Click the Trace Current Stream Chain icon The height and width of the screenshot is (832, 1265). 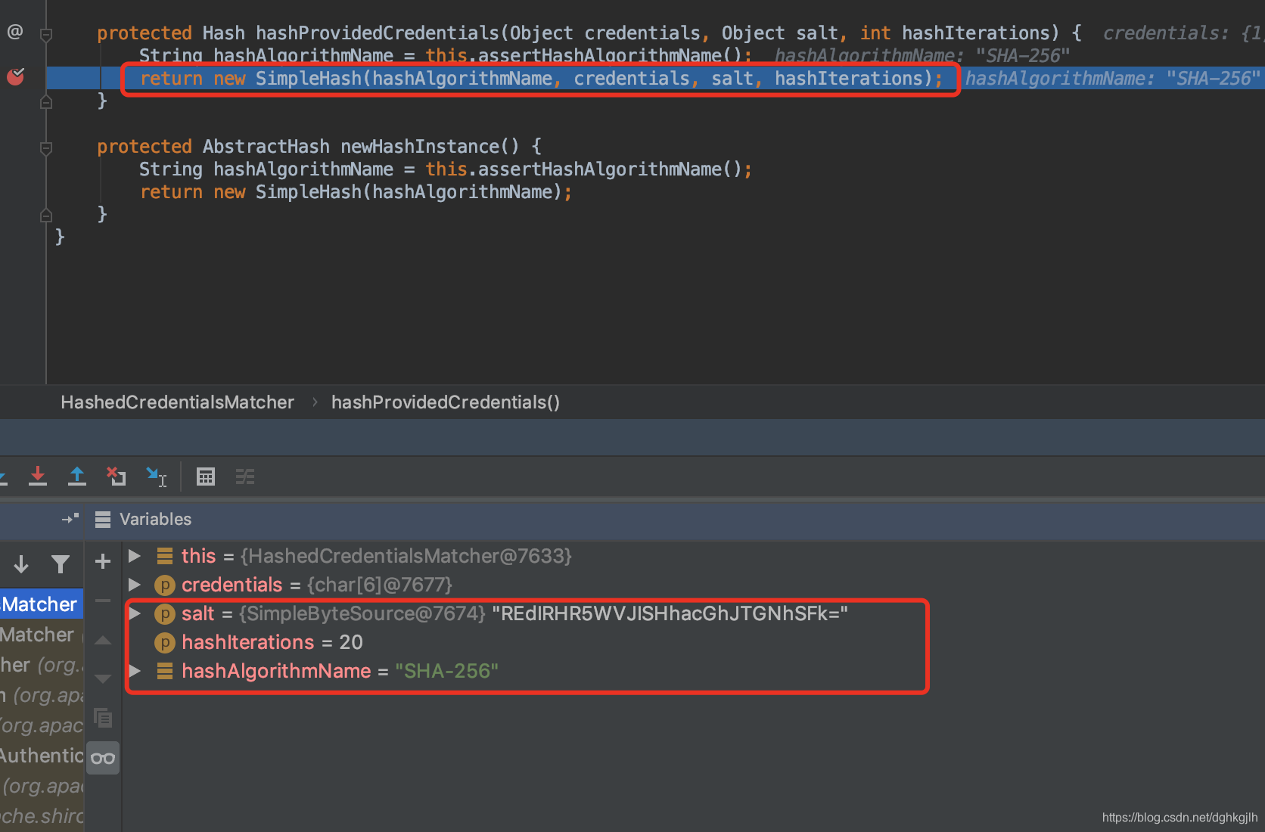tap(245, 477)
